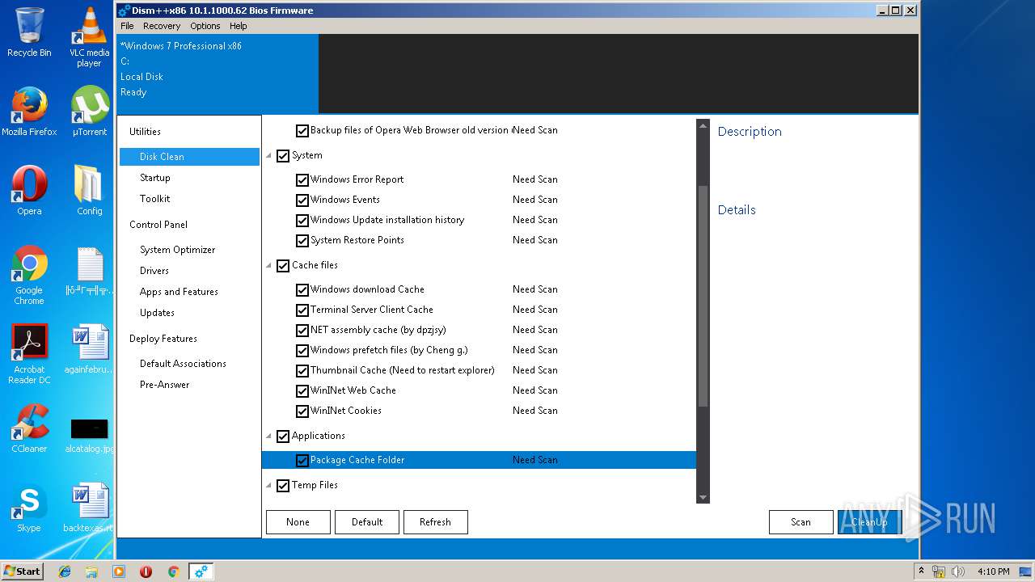1035x582 pixels.
Task: Launch CCleaner desktop icon
Action: click(x=29, y=428)
